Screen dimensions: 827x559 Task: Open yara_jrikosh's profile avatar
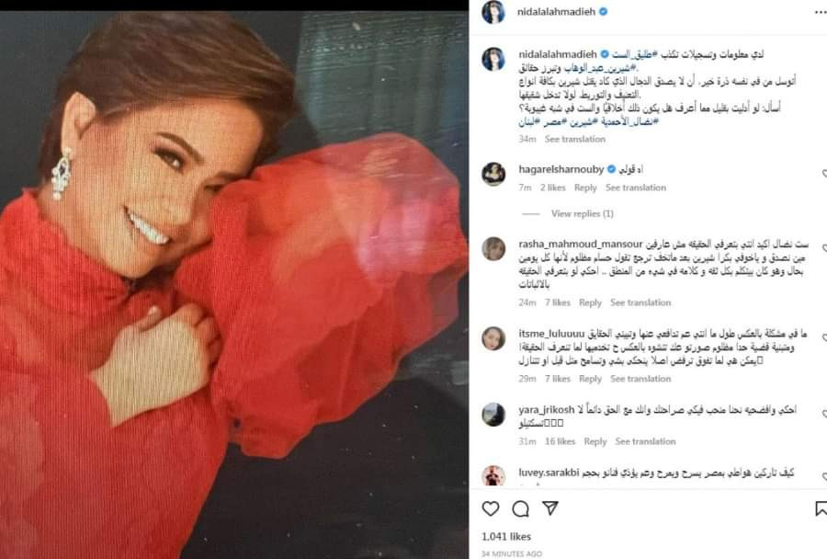(x=493, y=415)
